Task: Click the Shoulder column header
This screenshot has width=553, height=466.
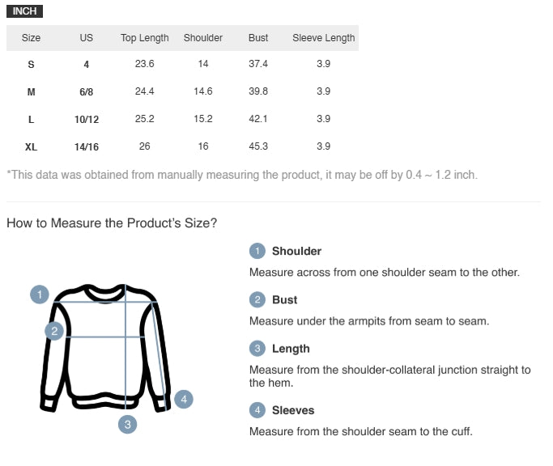Action: [x=203, y=38]
